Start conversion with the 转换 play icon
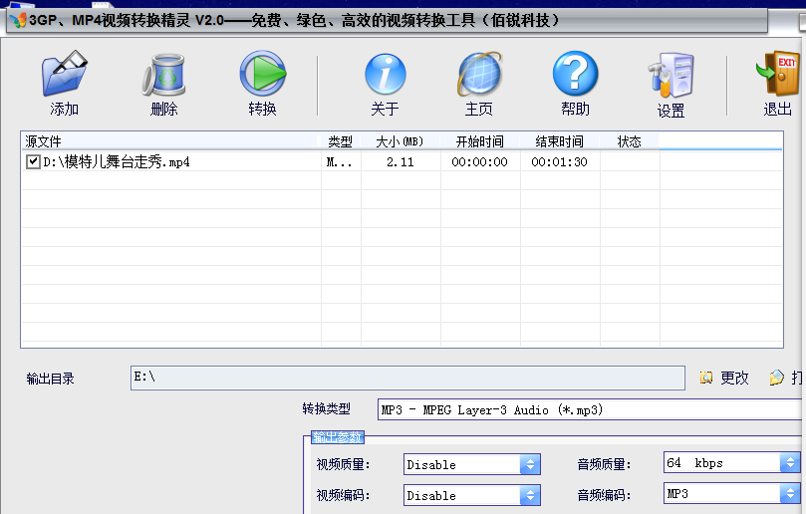The width and height of the screenshot is (806, 514). tap(263, 74)
